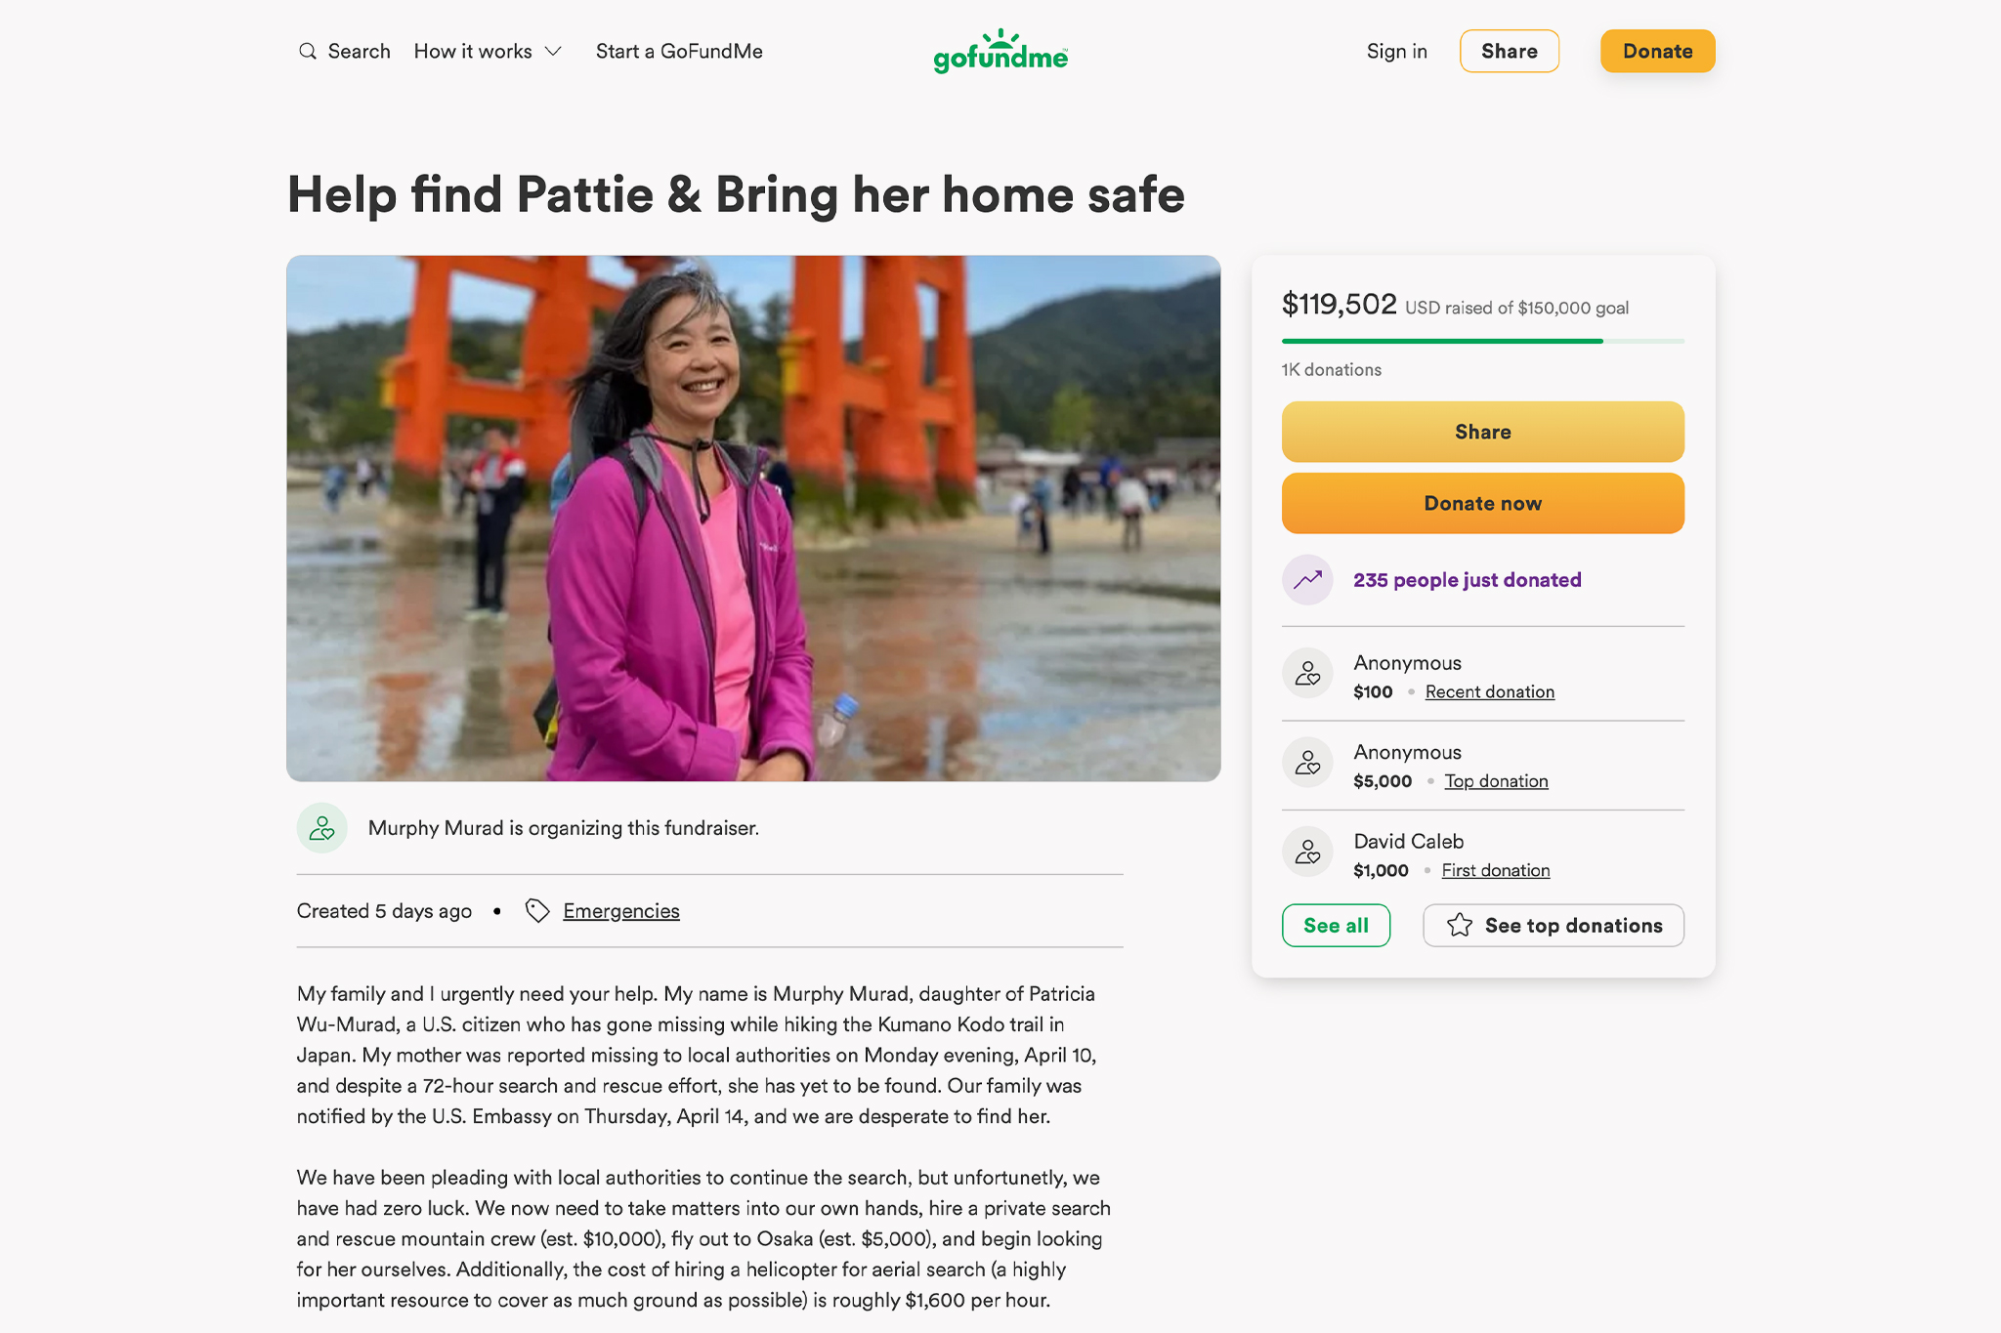Click the See all donations button
The image size is (2001, 1333).
point(1336,926)
